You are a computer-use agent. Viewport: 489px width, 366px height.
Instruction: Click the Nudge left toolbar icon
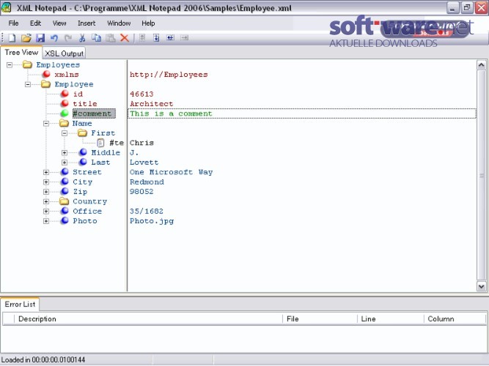[170, 38]
